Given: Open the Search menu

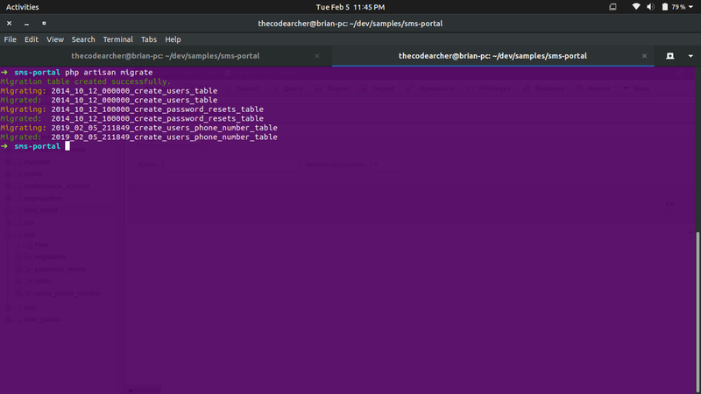Looking at the screenshot, I should point(83,39).
